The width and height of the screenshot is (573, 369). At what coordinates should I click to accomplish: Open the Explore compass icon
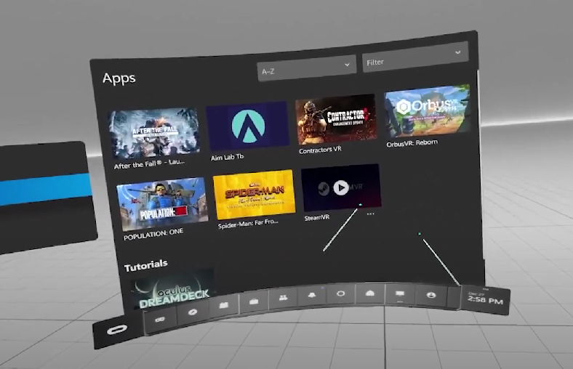pos(193,312)
